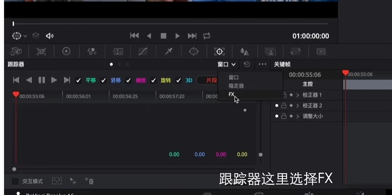
Task: Mute audio with the speaker icon
Action: (x=49, y=36)
